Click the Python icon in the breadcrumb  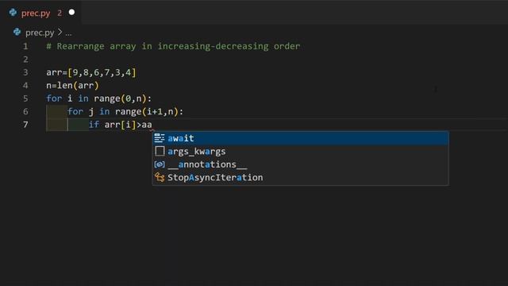click(x=17, y=32)
